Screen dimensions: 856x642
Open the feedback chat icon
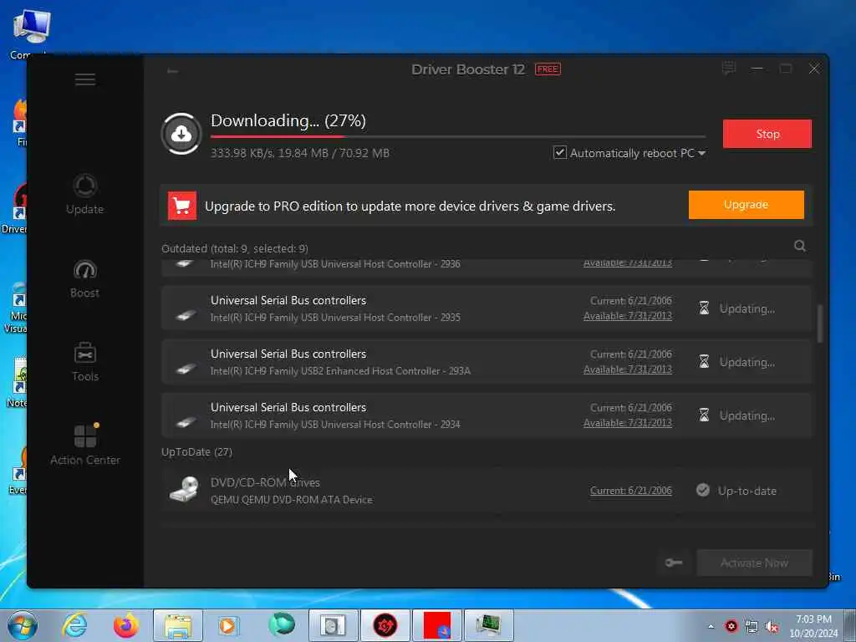(x=729, y=69)
